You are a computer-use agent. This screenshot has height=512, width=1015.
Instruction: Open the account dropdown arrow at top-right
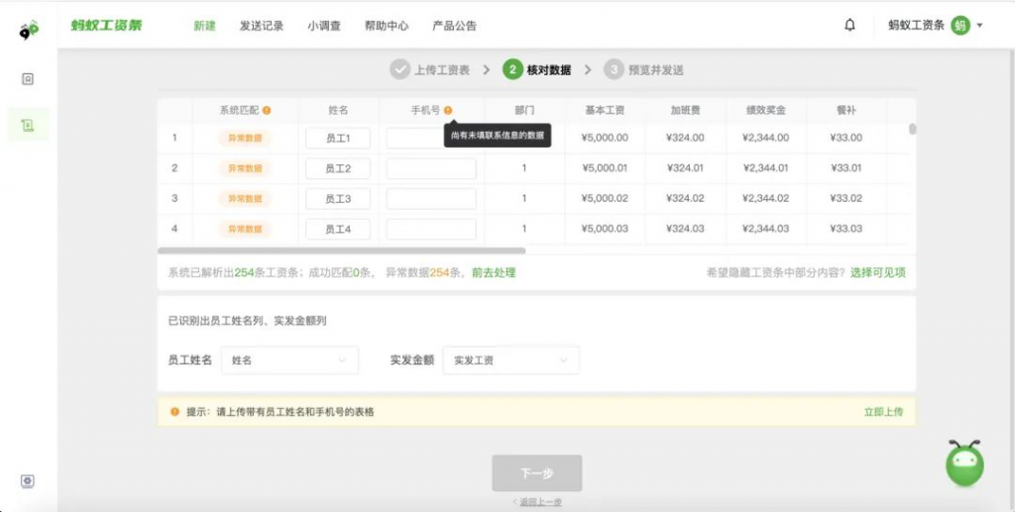click(x=980, y=26)
